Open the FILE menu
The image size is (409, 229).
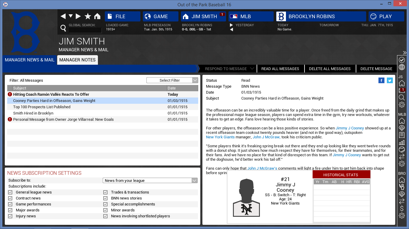pyautogui.click(x=122, y=16)
